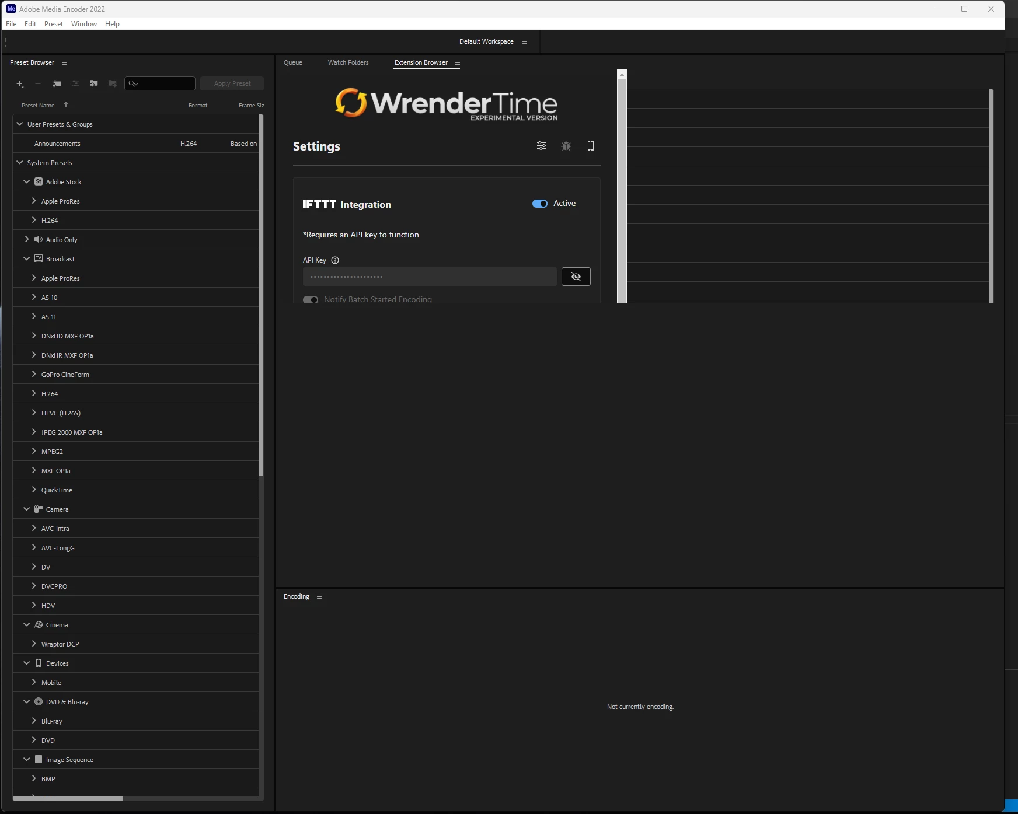Click the Import presets icon
The width and height of the screenshot is (1018, 814).
coord(94,83)
